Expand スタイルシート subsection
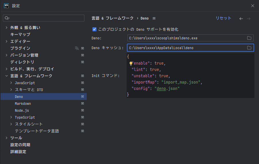This screenshot has height=164, width=259. point(11,124)
